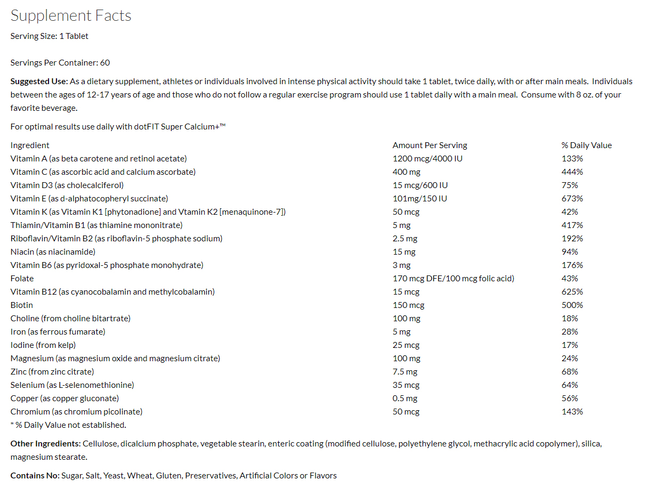This screenshot has width=646, height=488.
Task: Click the bold Suggested Use label
Action: point(39,82)
